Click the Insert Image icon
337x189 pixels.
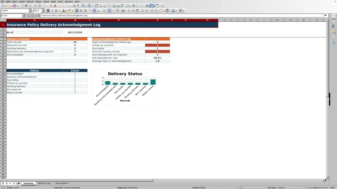[x=114, y=6]
